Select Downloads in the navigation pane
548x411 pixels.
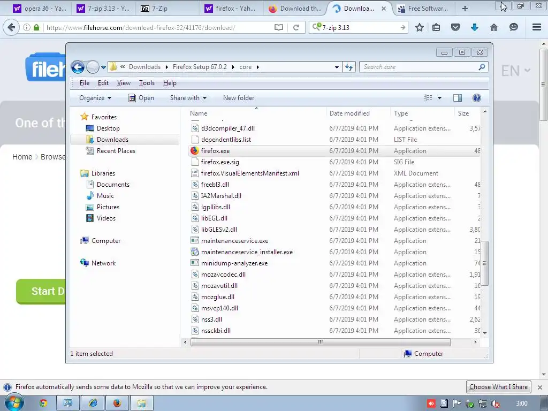112,140
